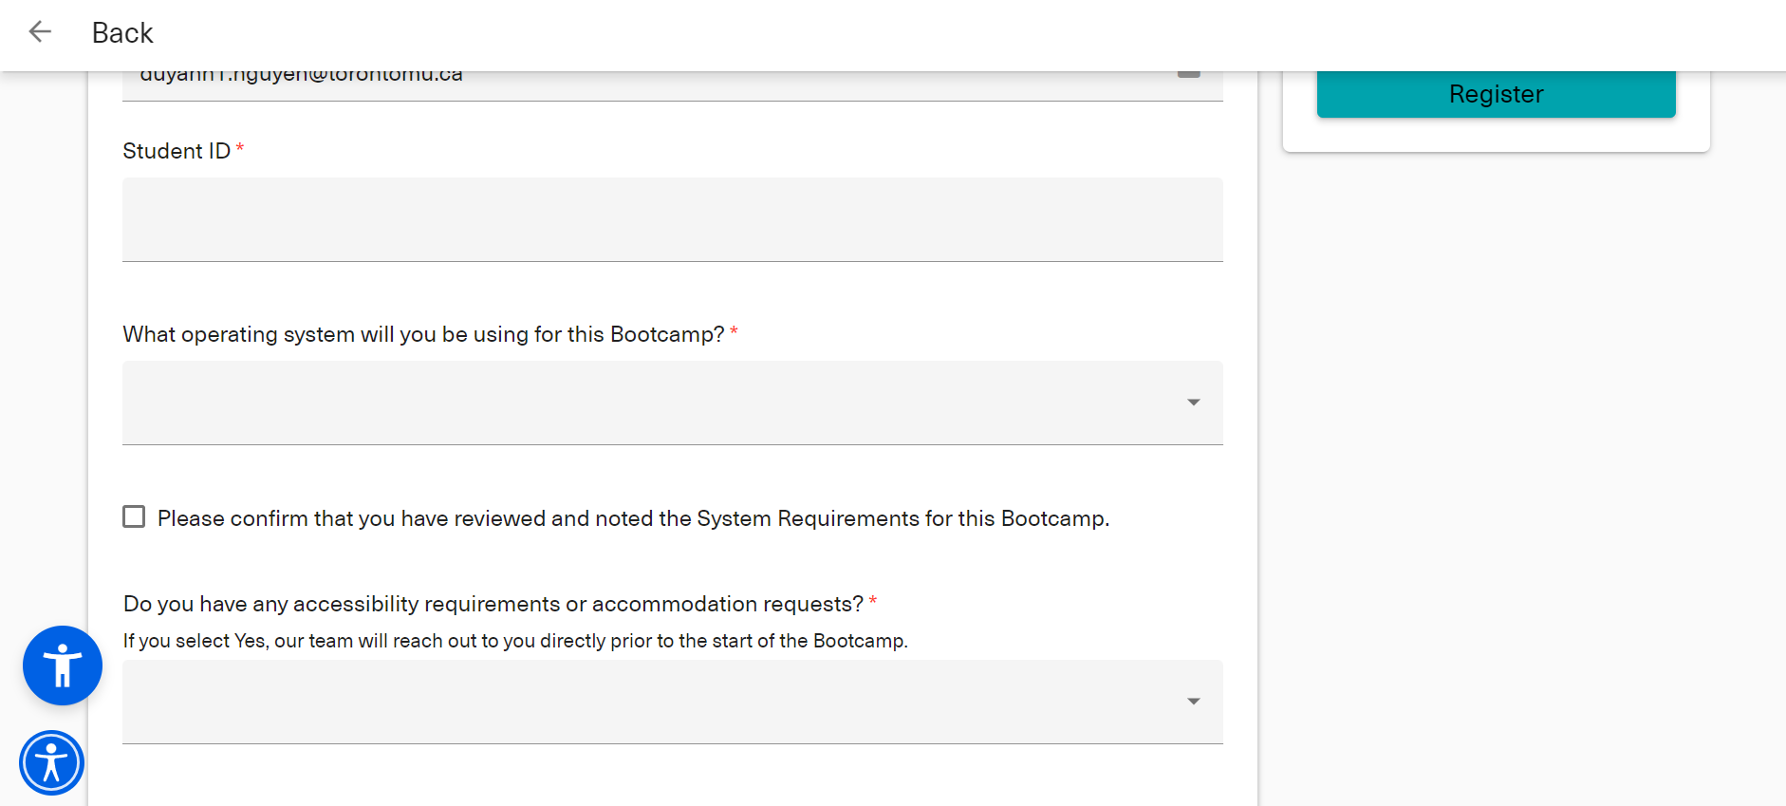The image size is (1786, 806).
Task: Open the accommodation requests selection field
Action: [x=655, y=702]
